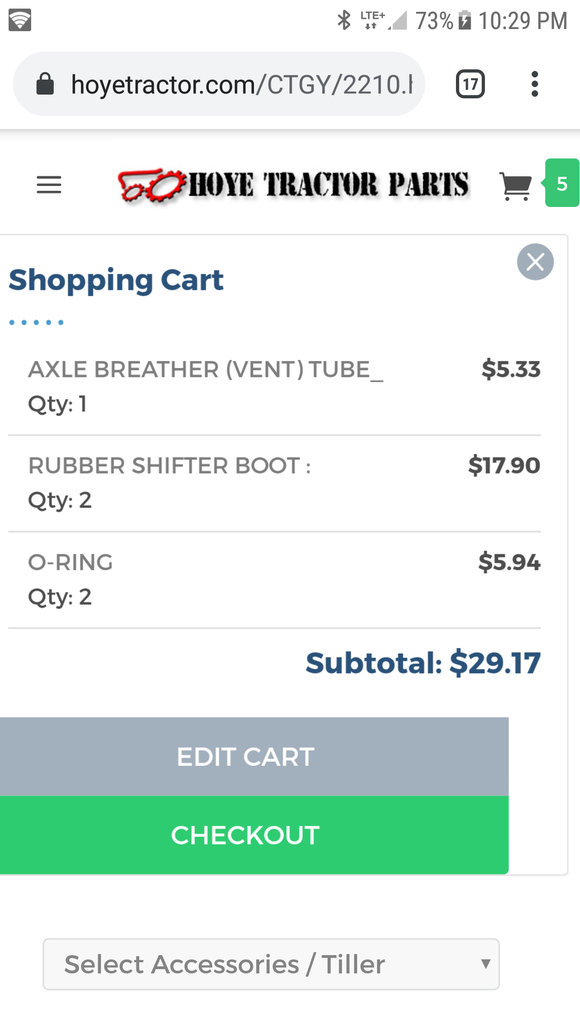Open the browser tab switcher showing 17
580x1032 pixels.
(470, 84)
